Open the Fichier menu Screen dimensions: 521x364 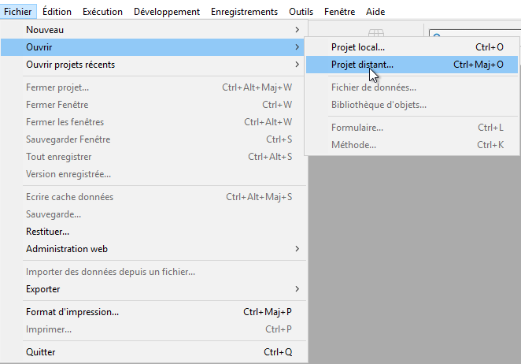tap(17, 12)
